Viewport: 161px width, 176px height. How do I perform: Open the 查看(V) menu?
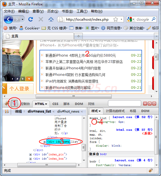click(x=38, y=11)
